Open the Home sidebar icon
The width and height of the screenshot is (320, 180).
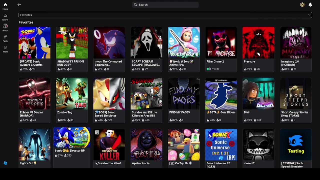coord(5,5)
